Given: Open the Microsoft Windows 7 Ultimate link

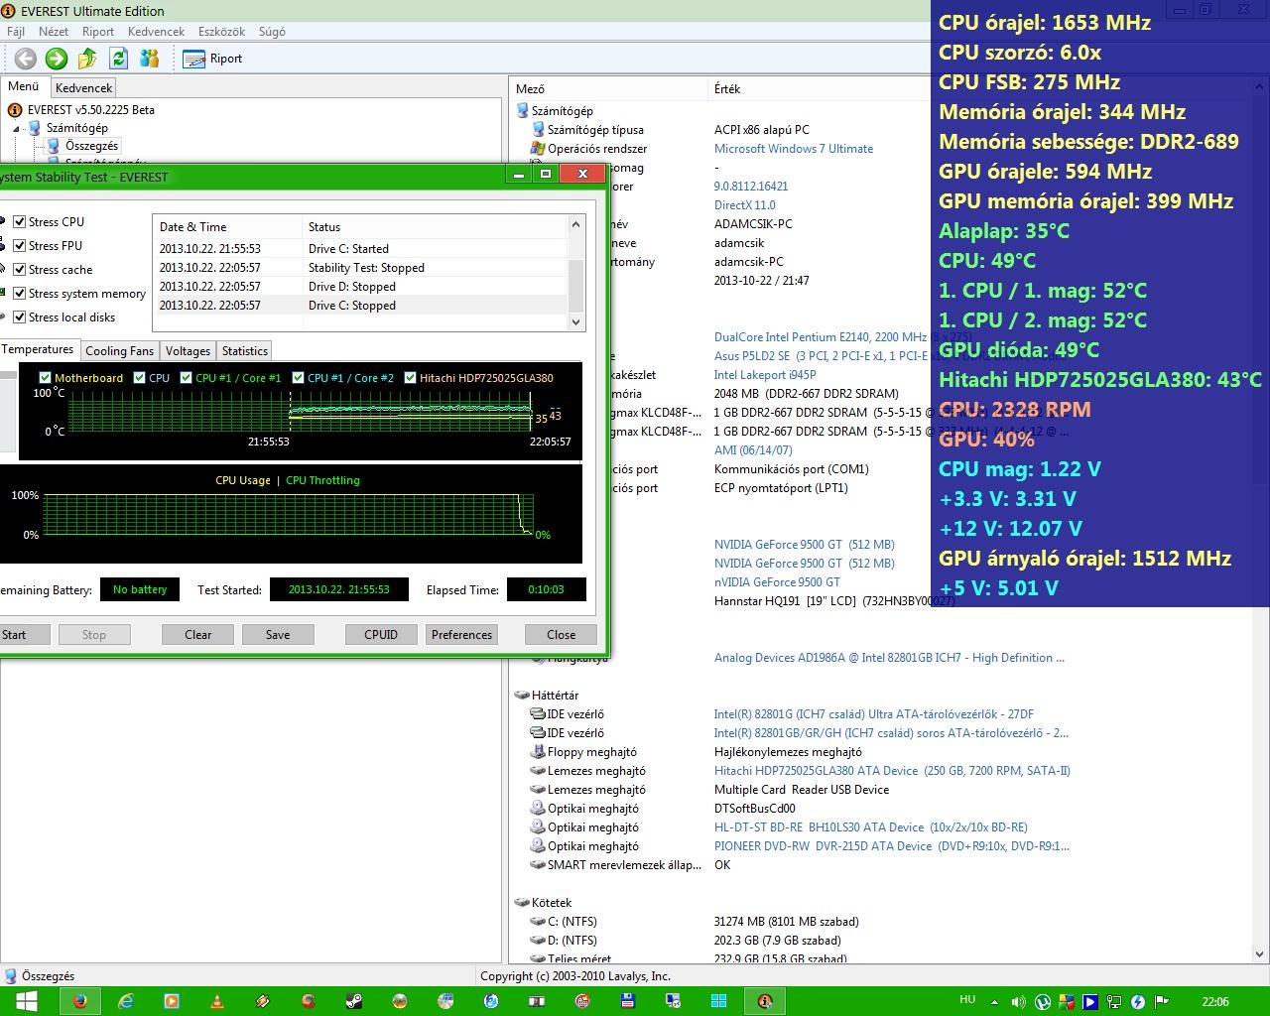Looking at the screenshot, I should click(x=794, y=149).
